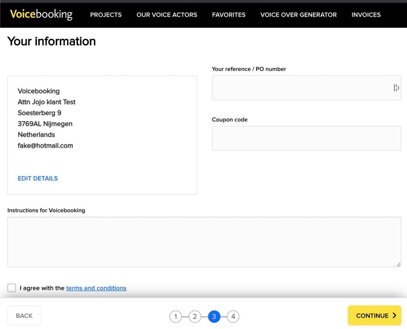Screen dimensions: 407x329
Task: Jump to step 1 in the progress indicator
Action: tap(176, 317)
